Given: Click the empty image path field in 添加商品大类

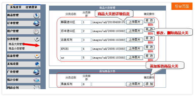Looking at the screenshot, I should pyautogui.click(x=108, y=84).
